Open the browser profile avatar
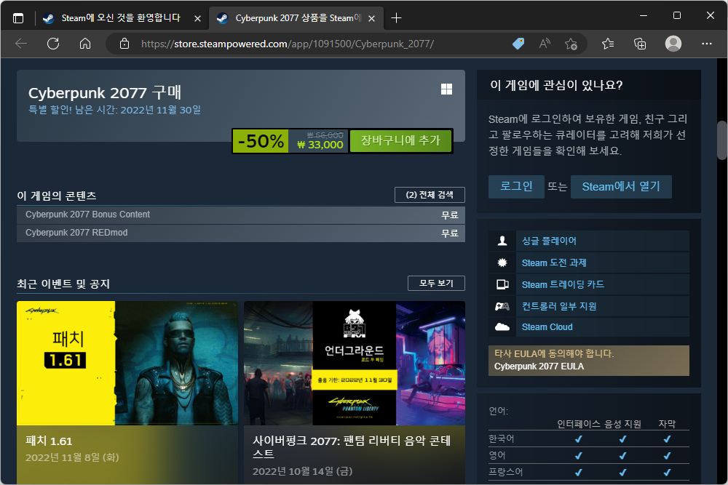 point(673,44)
